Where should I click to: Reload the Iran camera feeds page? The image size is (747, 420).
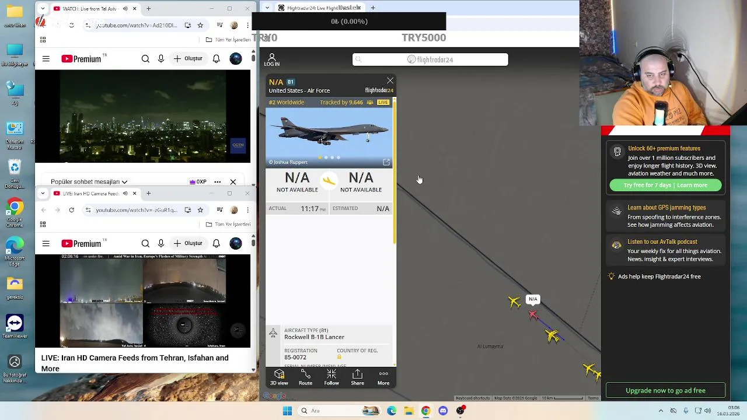72,210
